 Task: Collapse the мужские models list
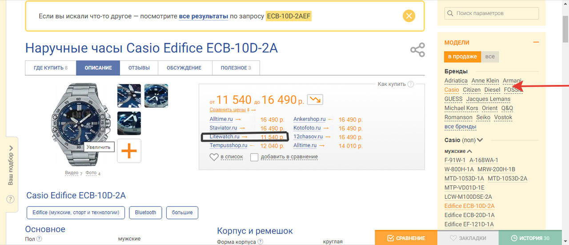(469, 151)
